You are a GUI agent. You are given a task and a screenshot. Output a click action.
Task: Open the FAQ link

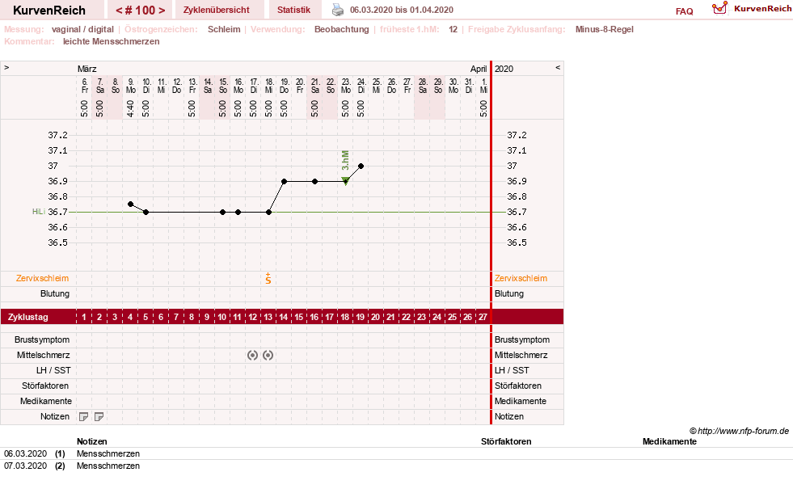click(x=684, y=11)
